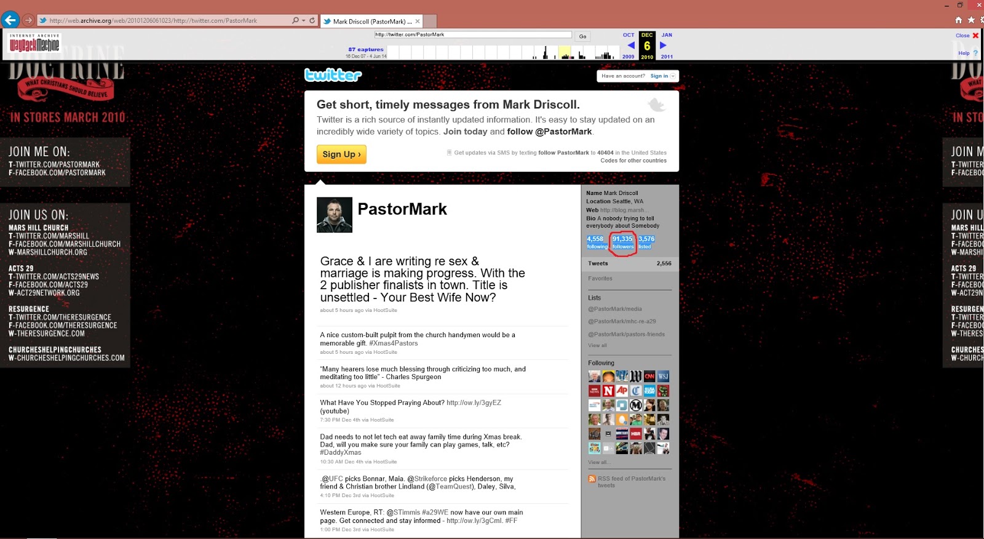
Task: Open the @UFC mention link
Action: (331, 479)
